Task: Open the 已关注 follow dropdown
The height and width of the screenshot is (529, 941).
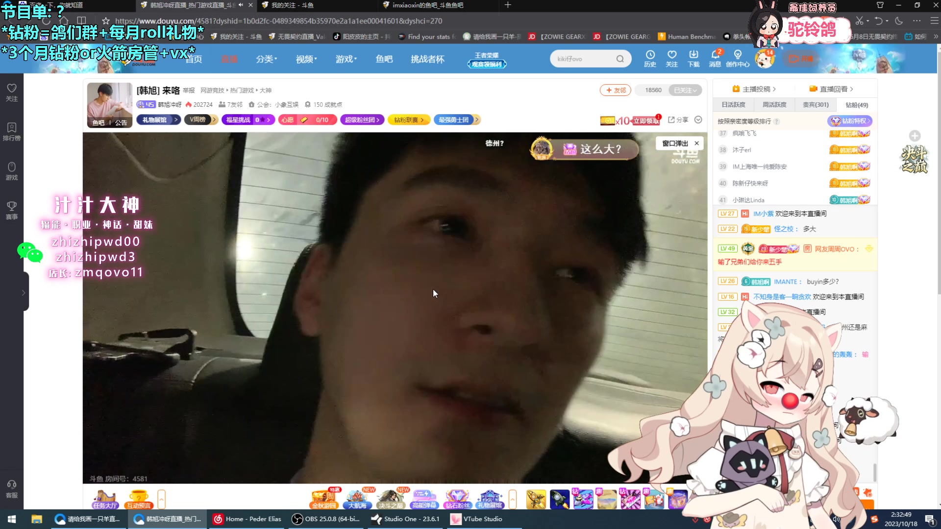Action: click(x=685, y=90)
